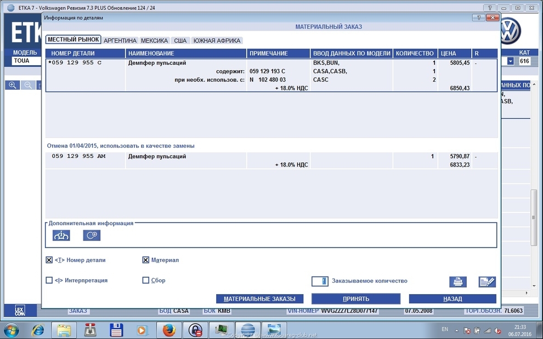Viewport: 543px width, 339px height.
Task: Close the Информация по деталям dialog
Action: 492,18
